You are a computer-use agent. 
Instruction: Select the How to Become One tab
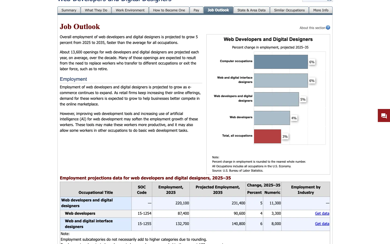click(x=169, y=10)
